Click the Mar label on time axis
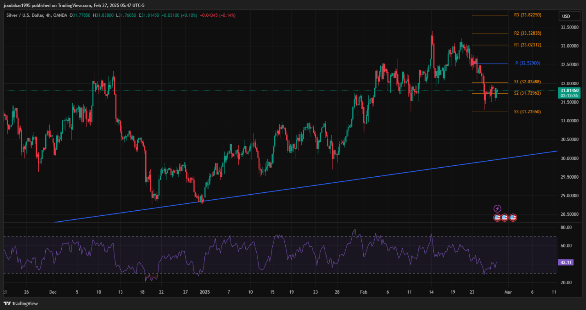Screen dimensions: 586x310 507,292
